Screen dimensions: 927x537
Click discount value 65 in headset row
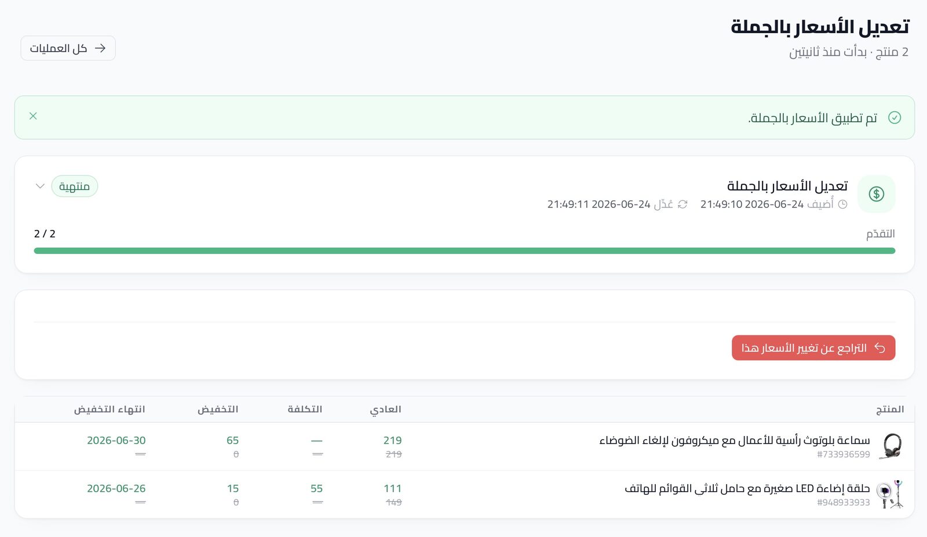pos(232,440)
